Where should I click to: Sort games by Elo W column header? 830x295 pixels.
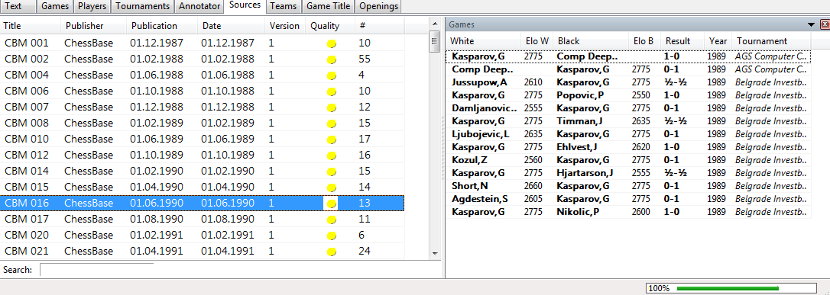tap(537, 41)
